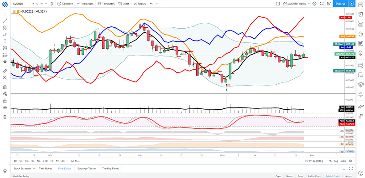Open the alerts clock icon in right sidebar
365x178 pixels.
[x=361, y=14]
